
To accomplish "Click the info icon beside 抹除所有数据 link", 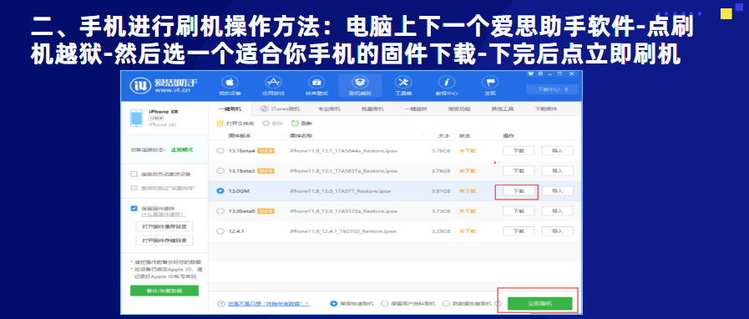I will pyautogui.click(x=221, y=304).
